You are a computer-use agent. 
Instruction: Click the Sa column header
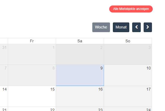click(x=80, y=41)
